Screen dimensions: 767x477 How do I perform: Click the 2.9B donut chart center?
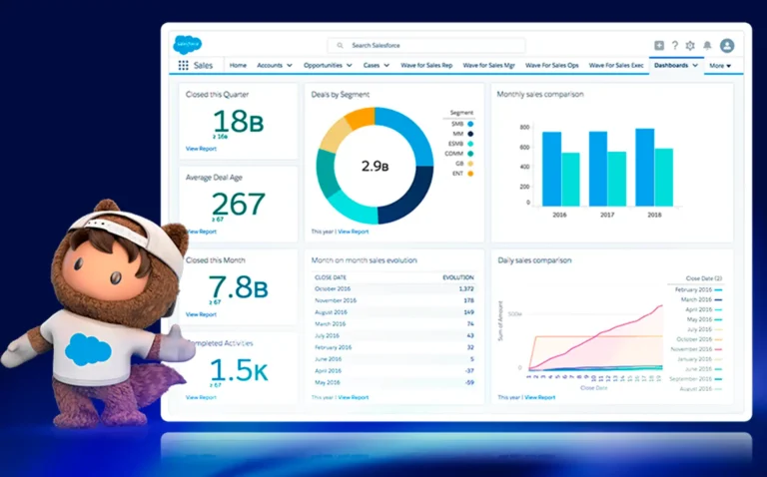[x=376, y=167]
